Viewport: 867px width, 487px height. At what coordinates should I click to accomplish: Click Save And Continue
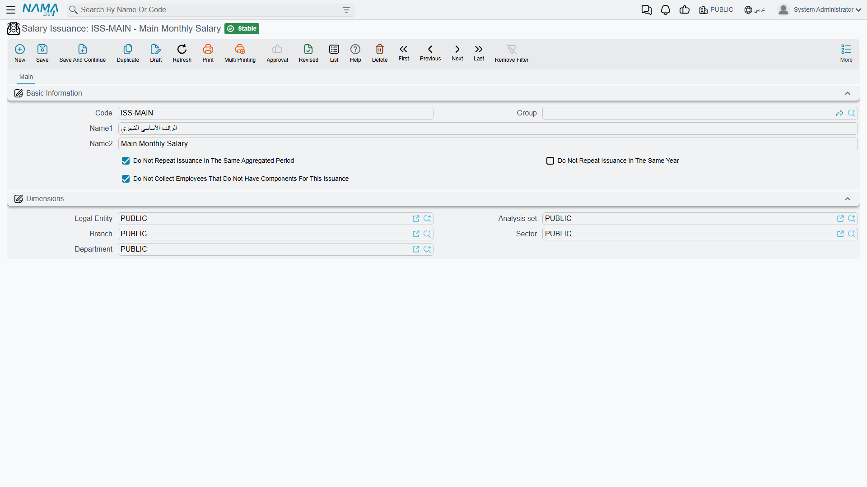83,53
